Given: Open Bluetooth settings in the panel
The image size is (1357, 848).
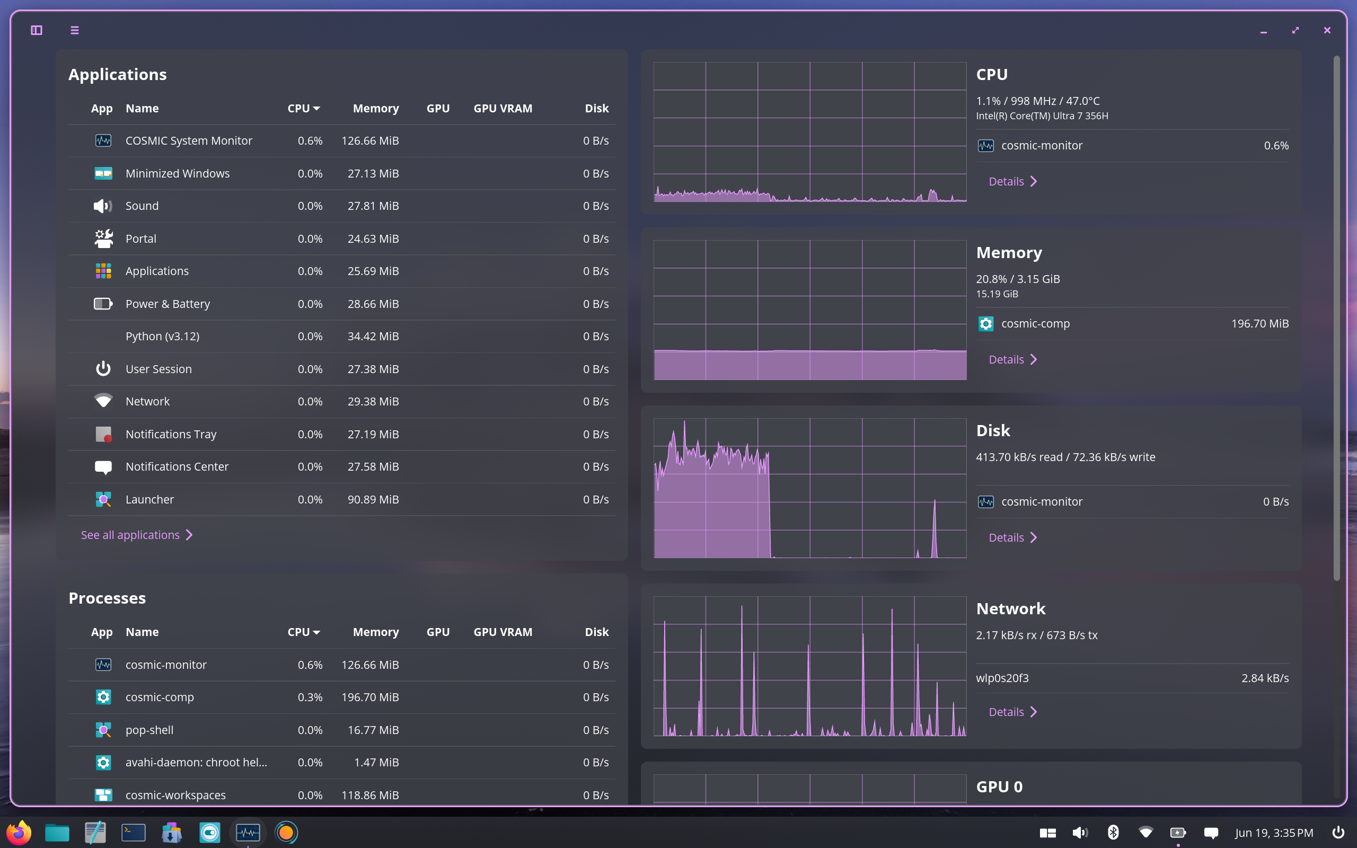Looking at the screenshot, I should pos(1113,832).
